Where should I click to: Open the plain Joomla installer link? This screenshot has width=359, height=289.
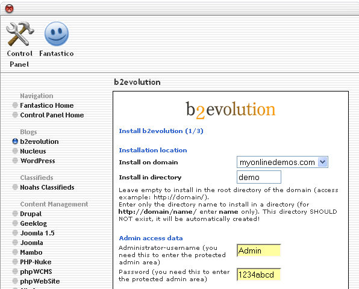(31, 243)
